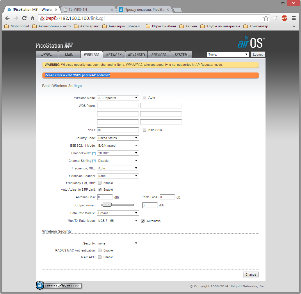Open the Wireless Mode dropdown
Image resolution: width=301 pixels, height=294 pixels.
118,98
